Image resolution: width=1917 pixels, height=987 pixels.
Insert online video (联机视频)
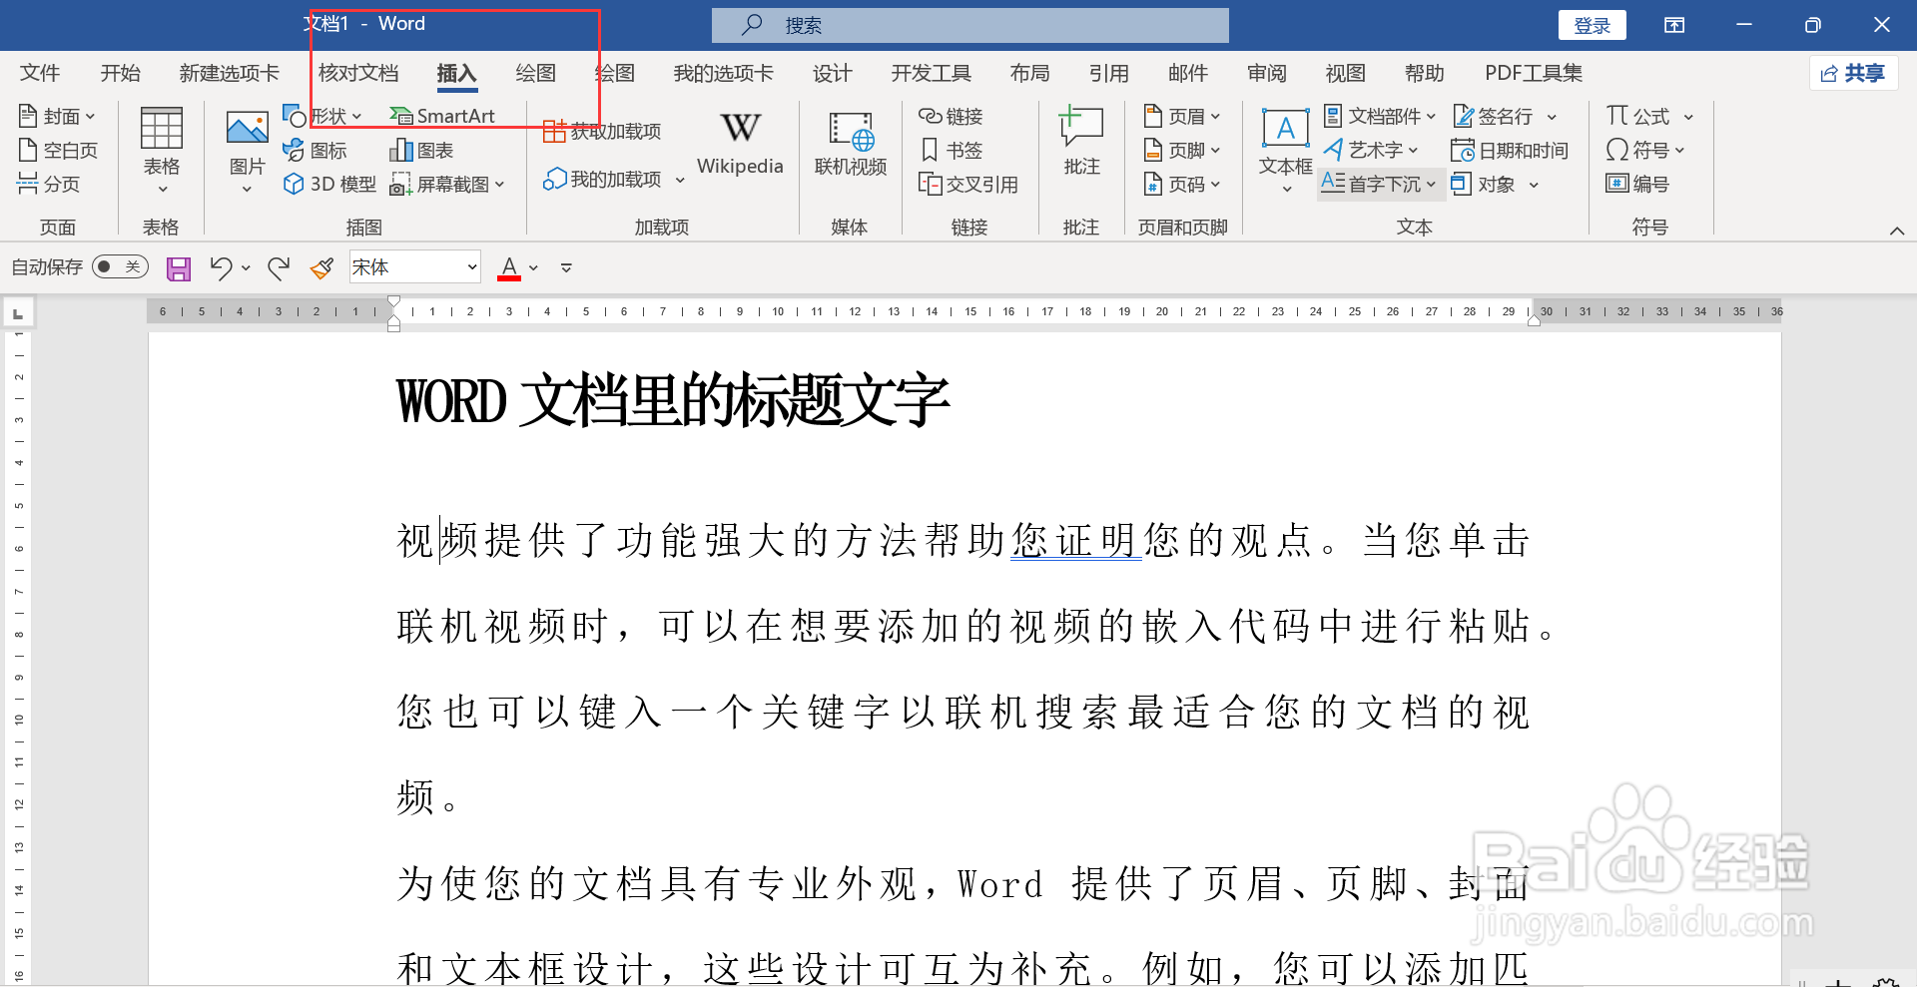coord(851,145)
